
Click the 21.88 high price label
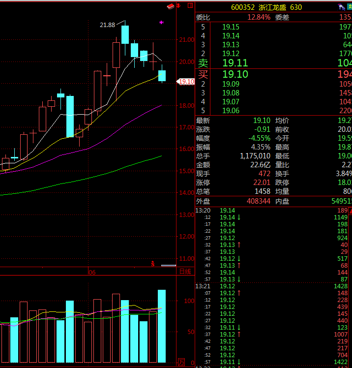click(x=107, y=25)
